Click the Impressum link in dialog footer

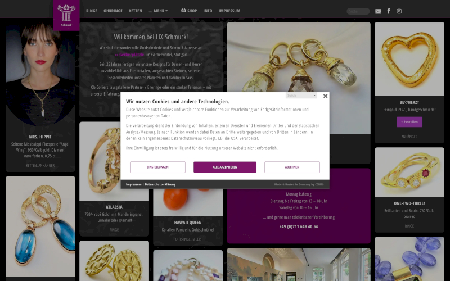pyautogui.click(x=134, y=184)
